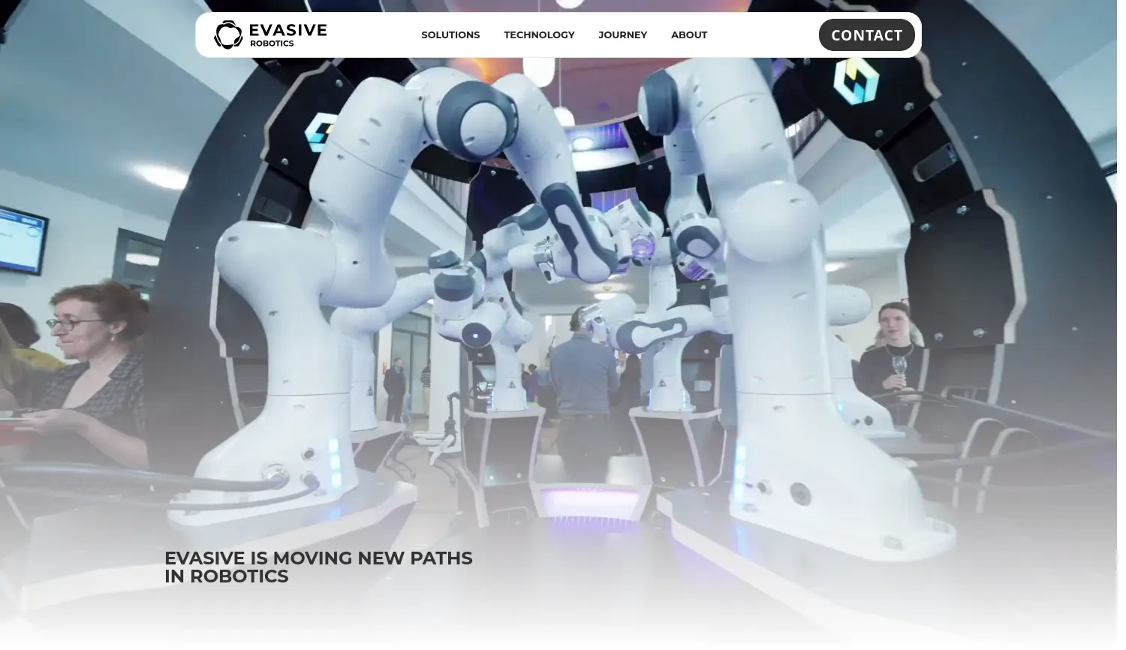Navigate to the About section
The width and height of the screenshot is (1126, 650).
(x=689, y=35)
